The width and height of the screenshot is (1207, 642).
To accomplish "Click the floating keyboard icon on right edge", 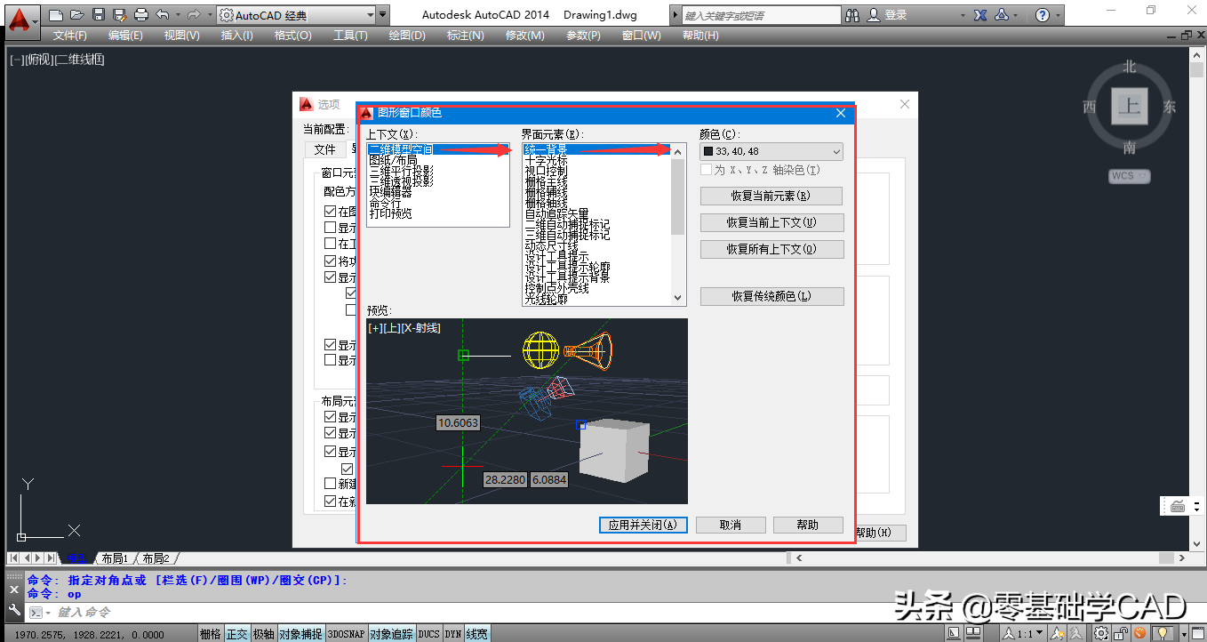I will click(x=1179, y=506).
